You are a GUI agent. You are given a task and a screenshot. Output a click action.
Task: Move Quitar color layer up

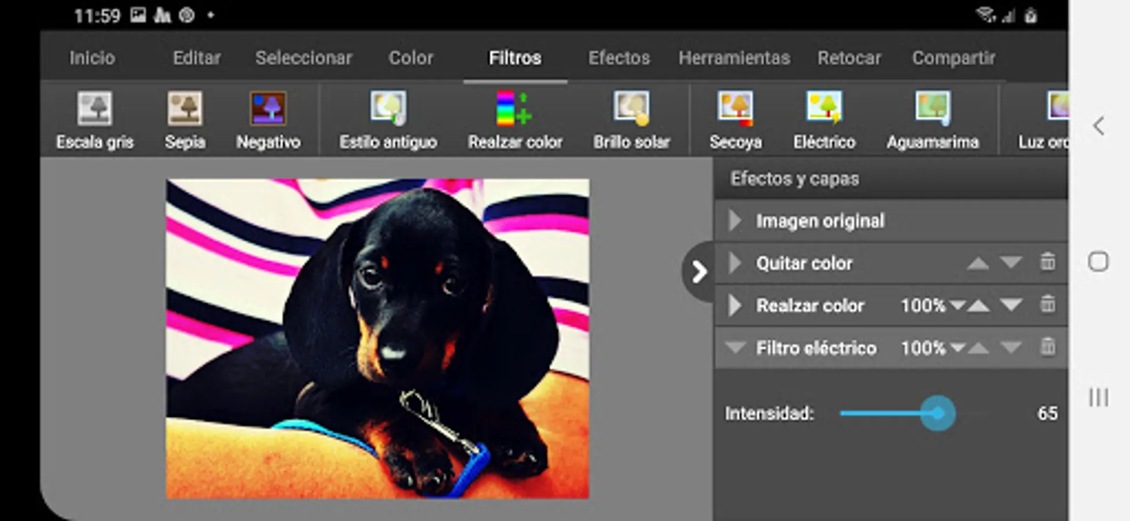pos(978,263)
